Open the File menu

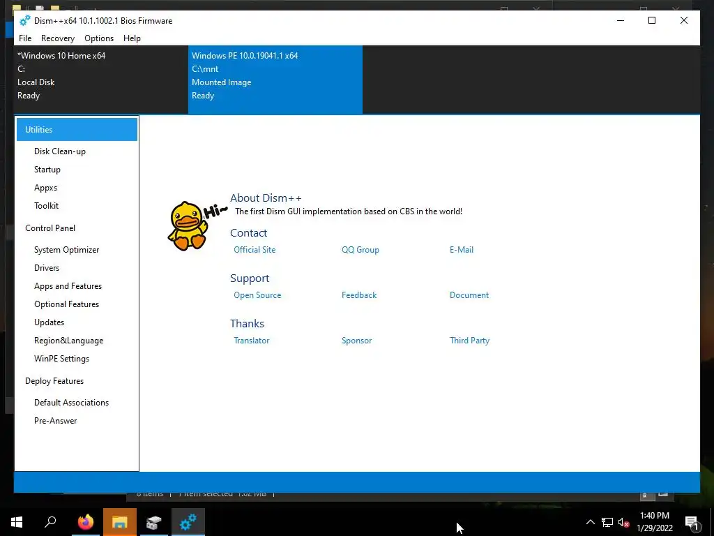[25, 38]
